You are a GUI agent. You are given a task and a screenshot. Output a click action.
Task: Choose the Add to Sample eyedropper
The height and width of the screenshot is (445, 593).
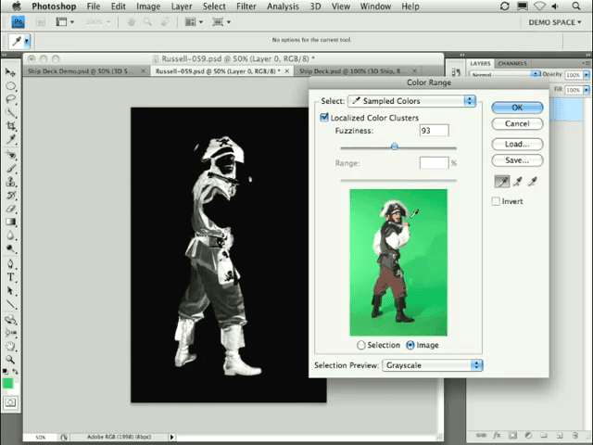click(x=517, y=182)
